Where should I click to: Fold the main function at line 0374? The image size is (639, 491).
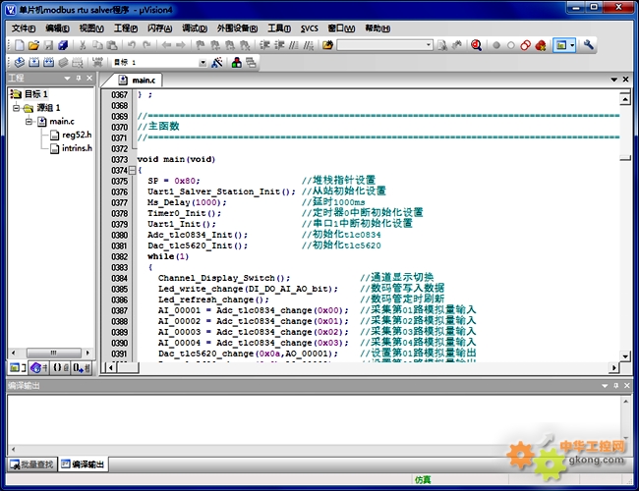(x=132, y=170)
